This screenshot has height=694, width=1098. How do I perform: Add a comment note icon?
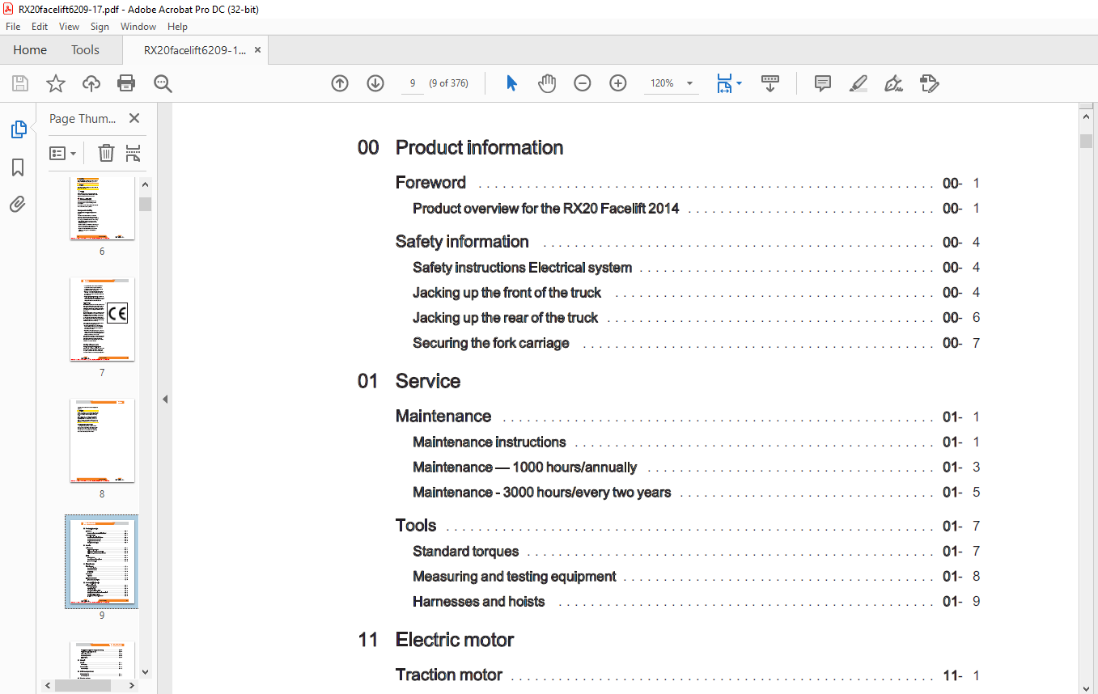click(823, 83)
